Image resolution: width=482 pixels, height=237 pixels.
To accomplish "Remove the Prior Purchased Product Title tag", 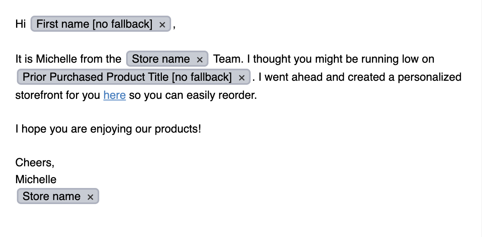I will tap(241, 78).
